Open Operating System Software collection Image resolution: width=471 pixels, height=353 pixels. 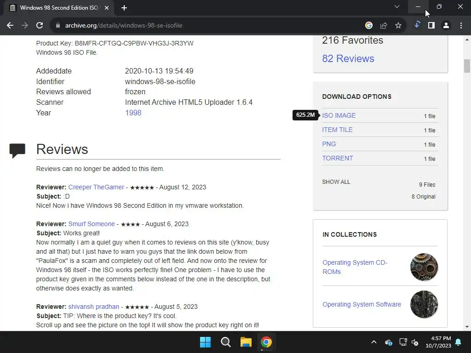click(362, 304)
